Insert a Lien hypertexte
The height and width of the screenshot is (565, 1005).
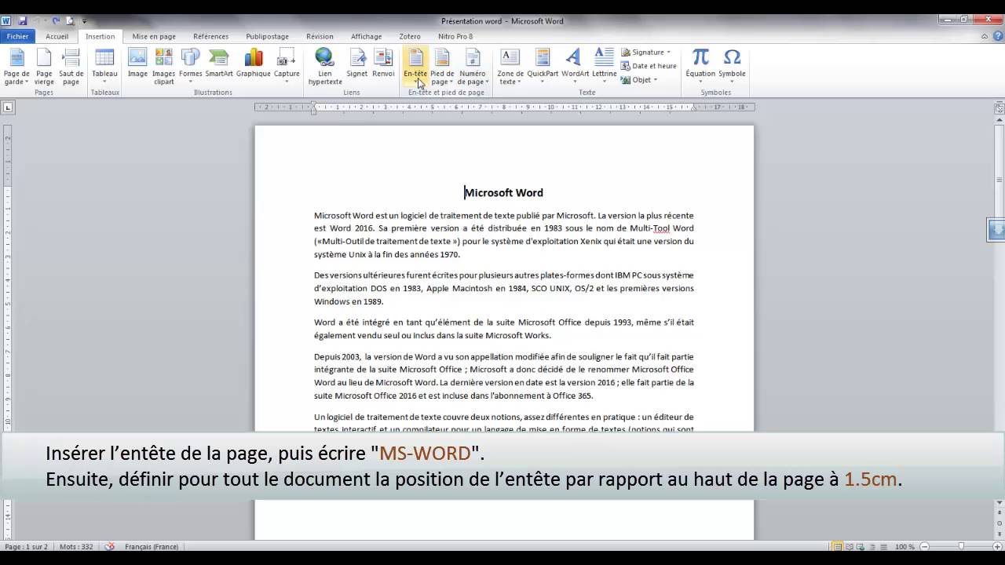pos(325,67)
